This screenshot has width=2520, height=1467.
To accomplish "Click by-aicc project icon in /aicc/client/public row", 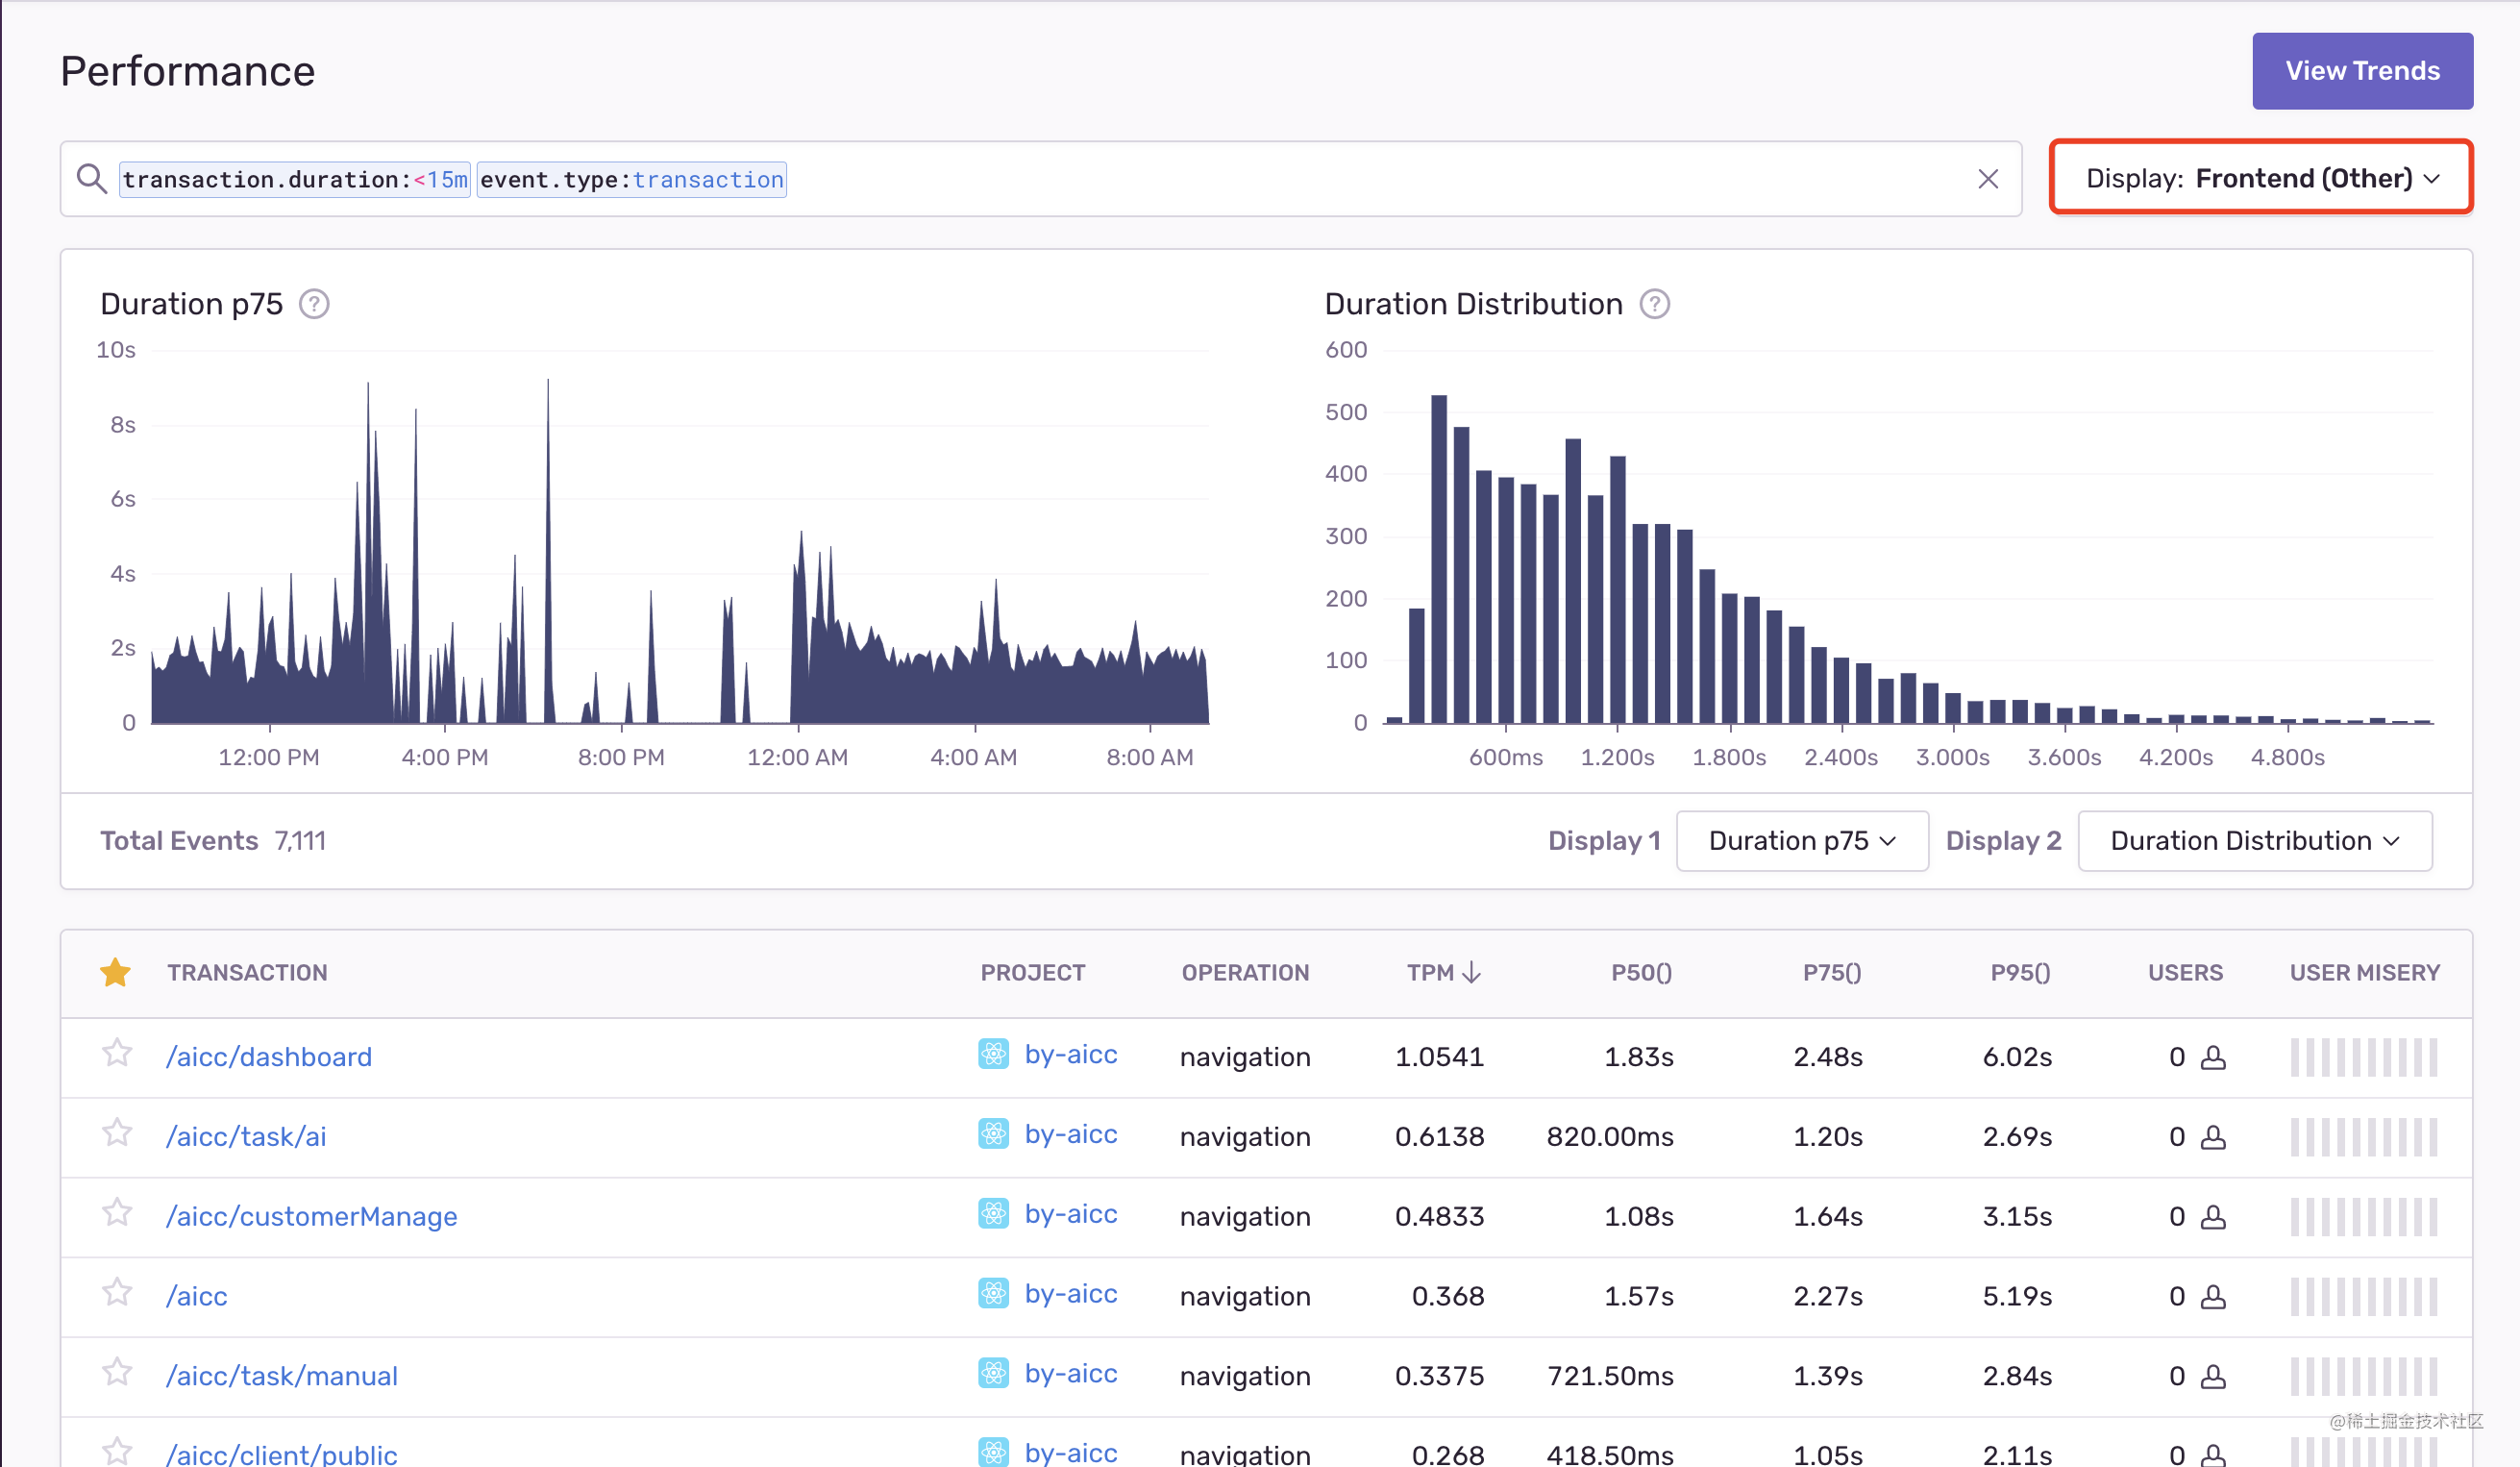I will pos(993,1452).
